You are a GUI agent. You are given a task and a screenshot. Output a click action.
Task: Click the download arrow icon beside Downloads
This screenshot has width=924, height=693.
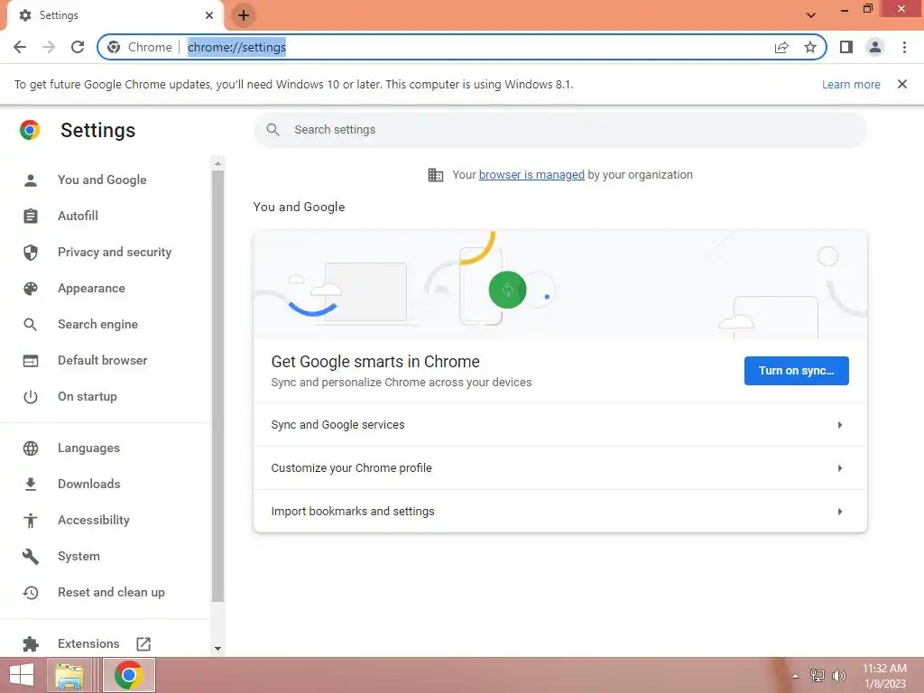[31, 485]
